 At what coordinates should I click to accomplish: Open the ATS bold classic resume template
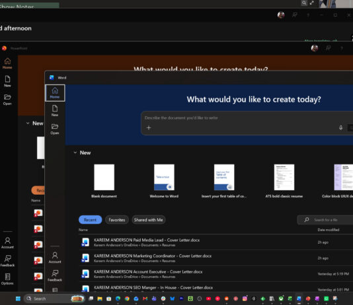(x=284, y=181)
